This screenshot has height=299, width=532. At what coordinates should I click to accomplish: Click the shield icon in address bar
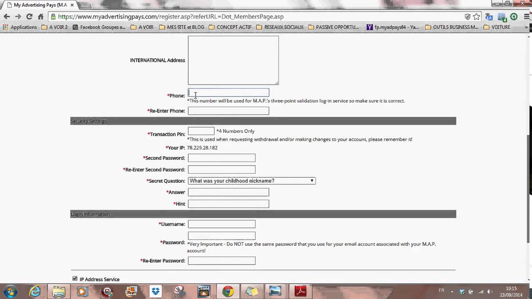tap(467, 17)
